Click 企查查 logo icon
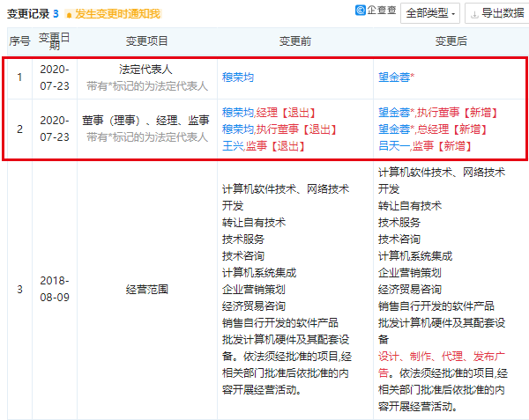The image size is (529, 420). (x=361, y=10)
